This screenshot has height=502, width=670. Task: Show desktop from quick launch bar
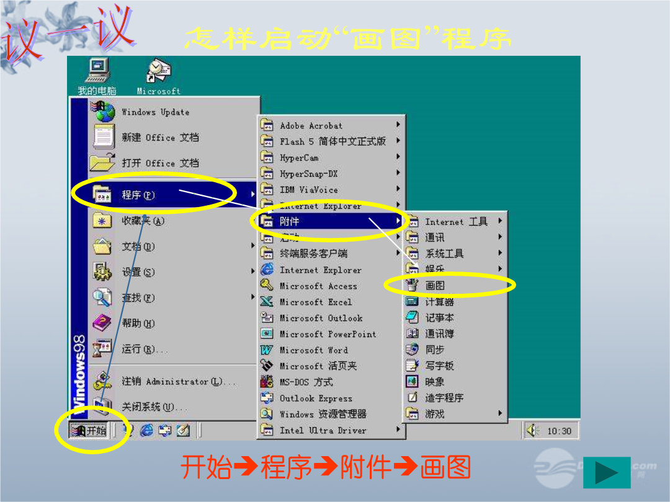(183, 430)
